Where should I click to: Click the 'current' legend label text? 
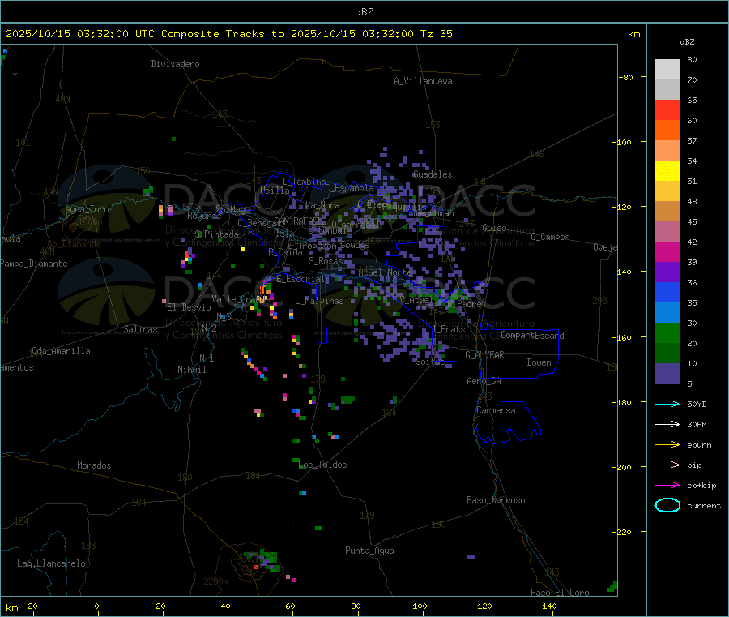tap(704, 506)
